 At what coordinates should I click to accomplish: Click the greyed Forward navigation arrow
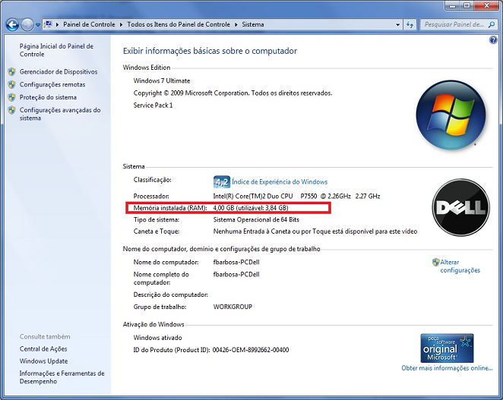(x=27, y=24)
